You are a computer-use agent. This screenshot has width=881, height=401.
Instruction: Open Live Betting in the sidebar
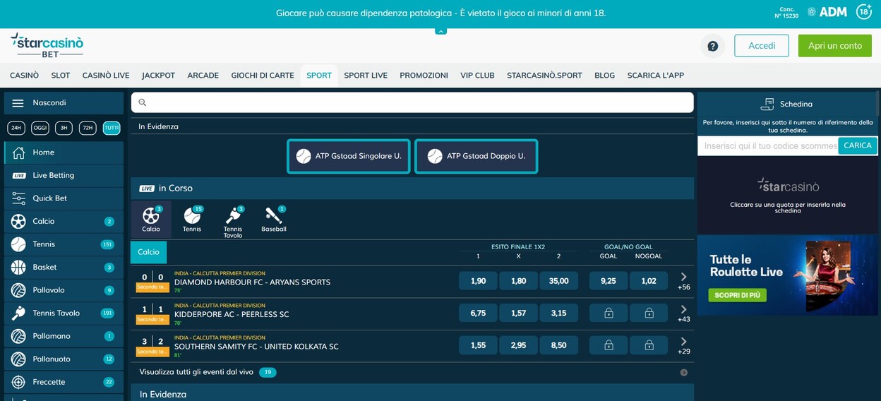pos(64,175)
